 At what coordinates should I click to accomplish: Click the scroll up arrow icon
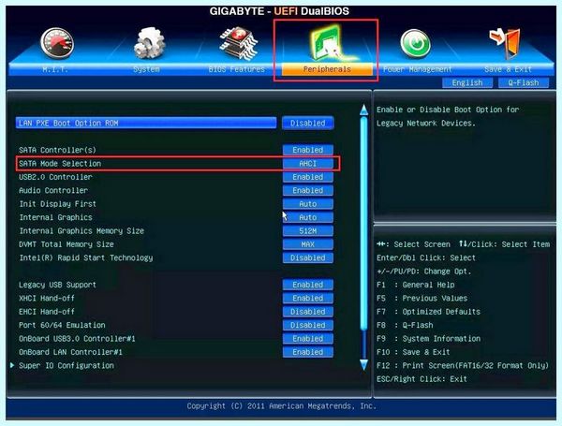point(363,110)
